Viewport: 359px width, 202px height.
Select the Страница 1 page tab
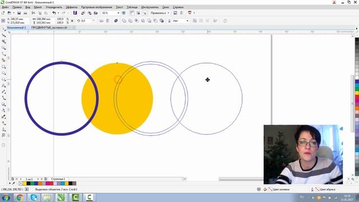click(x=58, y=179)
